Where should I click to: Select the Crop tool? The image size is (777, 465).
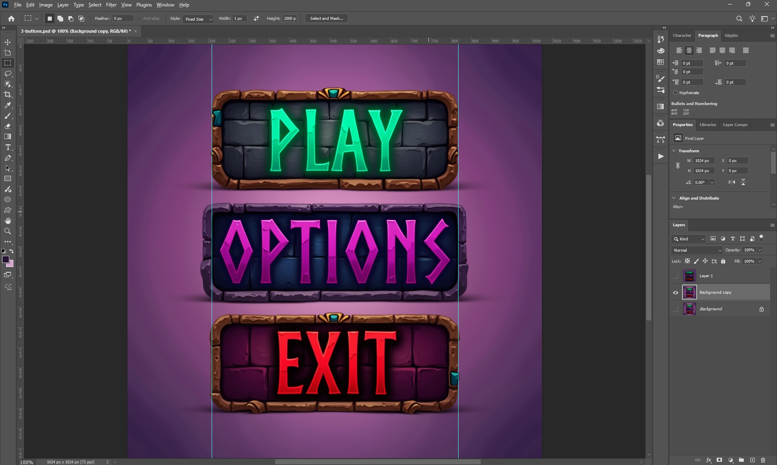click(7, 95)
